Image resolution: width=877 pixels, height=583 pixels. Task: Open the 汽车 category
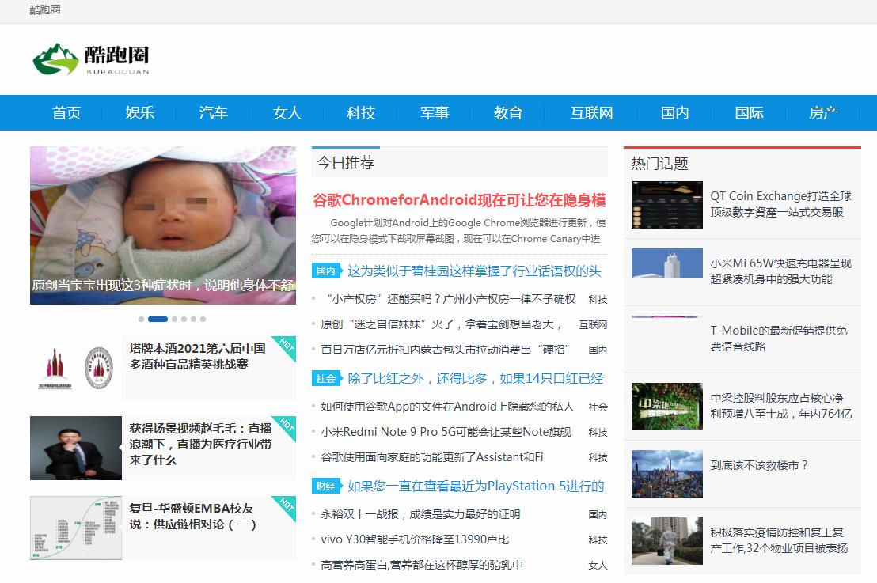(x=214, y=113)
